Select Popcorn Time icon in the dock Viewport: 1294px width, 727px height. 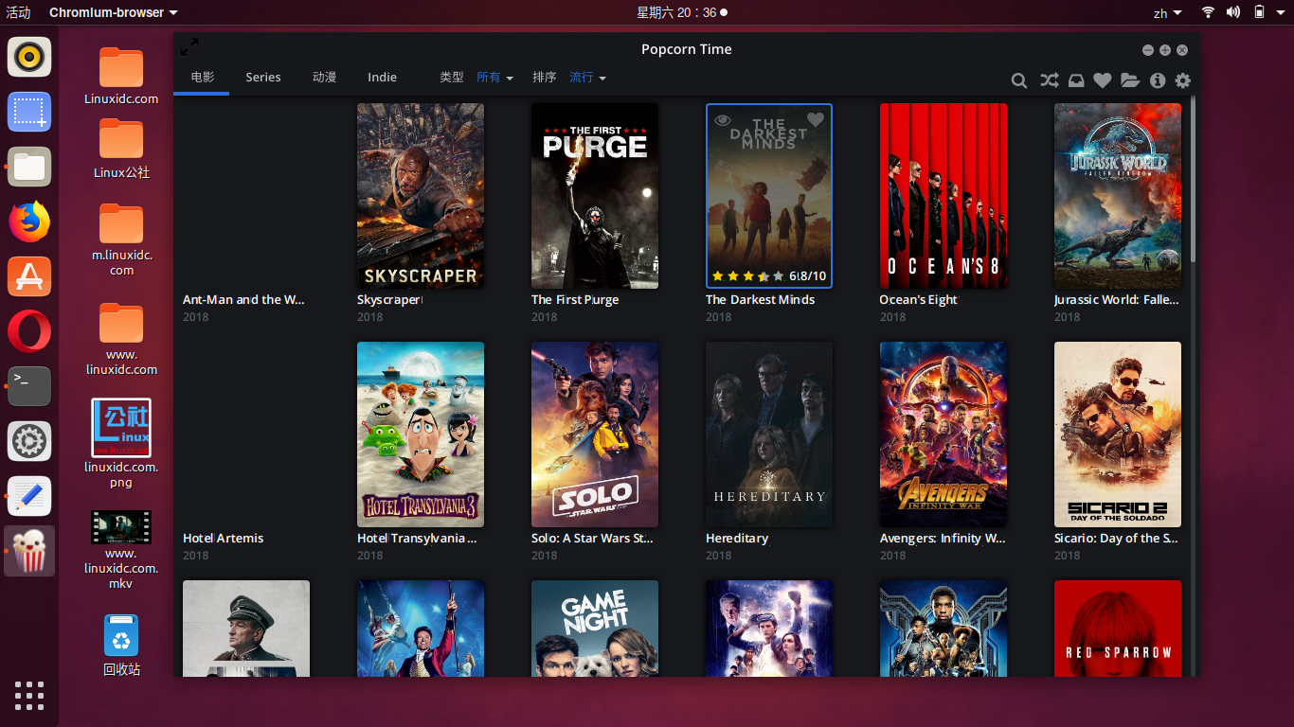pos(29,551)
